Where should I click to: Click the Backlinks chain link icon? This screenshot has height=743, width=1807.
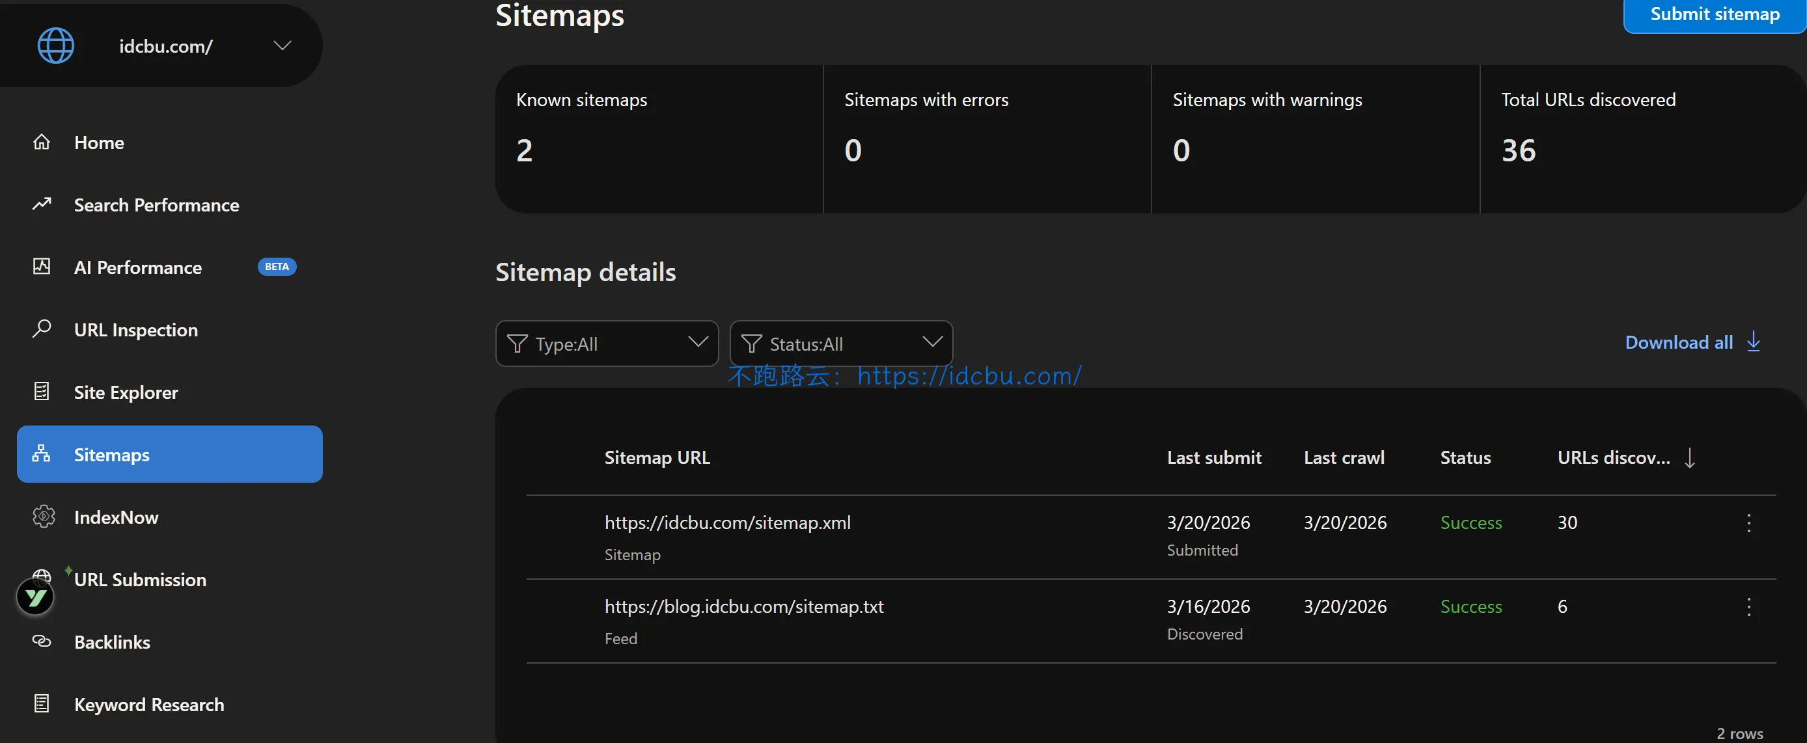42,642
